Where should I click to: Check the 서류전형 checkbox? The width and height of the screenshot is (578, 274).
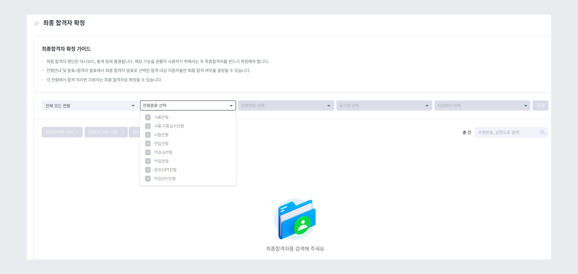[x=147, y=117]
